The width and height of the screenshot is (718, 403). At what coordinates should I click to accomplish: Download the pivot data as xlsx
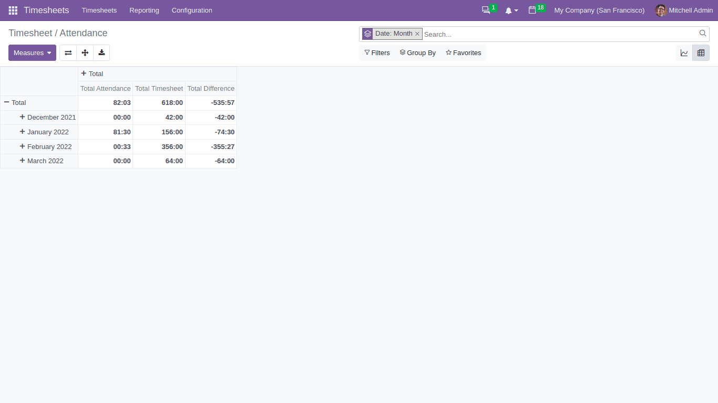[101, 52]
